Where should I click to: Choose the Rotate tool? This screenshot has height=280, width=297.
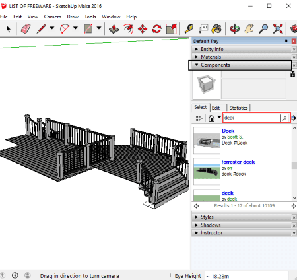coord(156,29)
